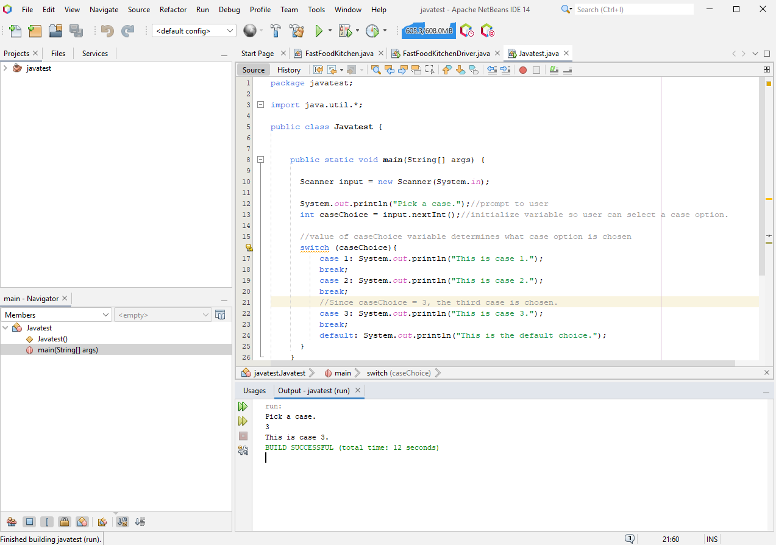This screenshot has width=776, height=545.
Task: Click the Find Next Occurrence arrow icon
Action: 402,70
